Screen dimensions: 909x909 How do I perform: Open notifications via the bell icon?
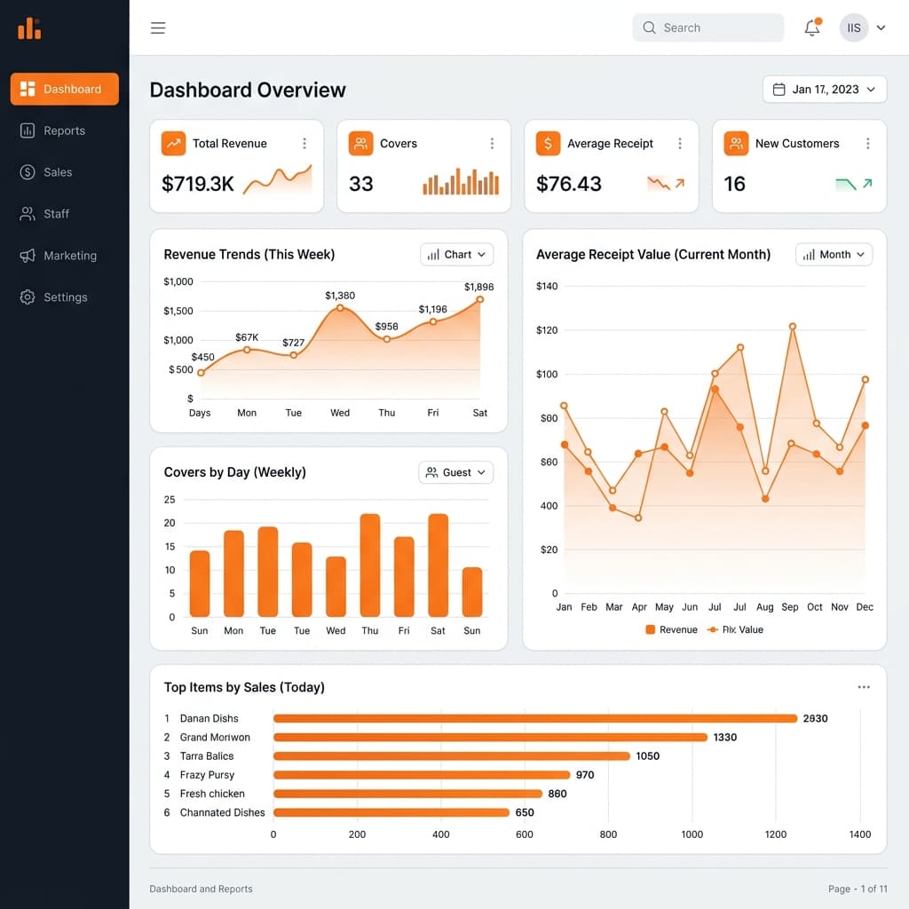pyautogui.click(x=811, y=28)
